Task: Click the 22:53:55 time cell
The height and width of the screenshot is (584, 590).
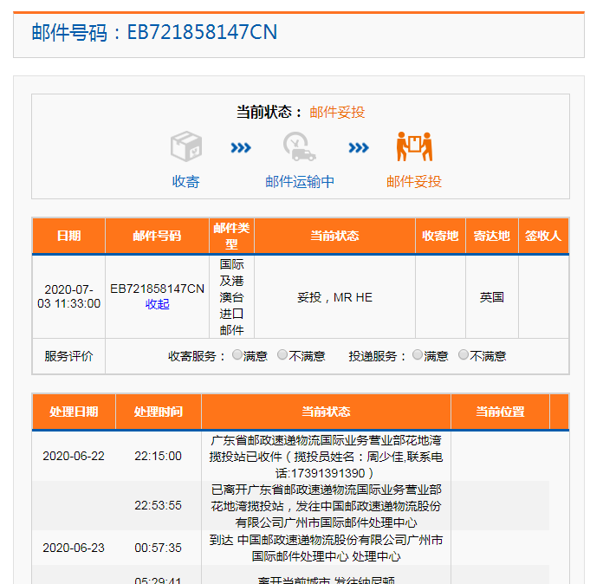Action: point(158,505)
